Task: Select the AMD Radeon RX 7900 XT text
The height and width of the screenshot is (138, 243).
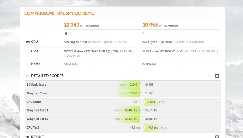Action: point(164,51)
